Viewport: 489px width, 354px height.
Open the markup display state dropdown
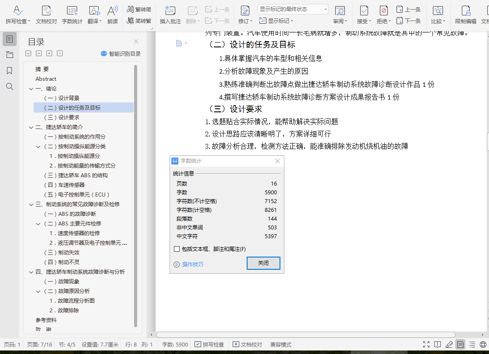[x=293, y=9]
